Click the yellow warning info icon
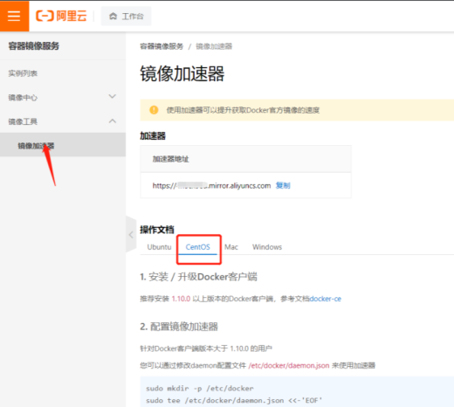 tap(154, 110)
